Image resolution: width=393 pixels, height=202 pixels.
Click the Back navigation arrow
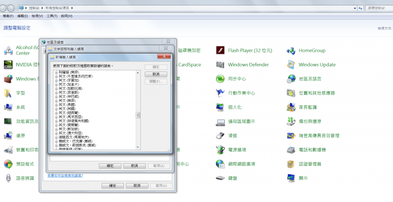click(3, 8)
